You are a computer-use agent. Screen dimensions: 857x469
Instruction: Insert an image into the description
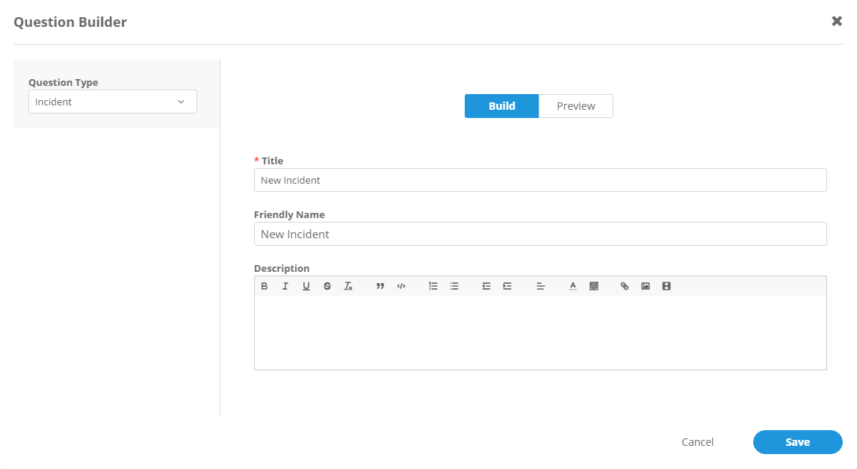pyautogui.click(x=646, y=286)
